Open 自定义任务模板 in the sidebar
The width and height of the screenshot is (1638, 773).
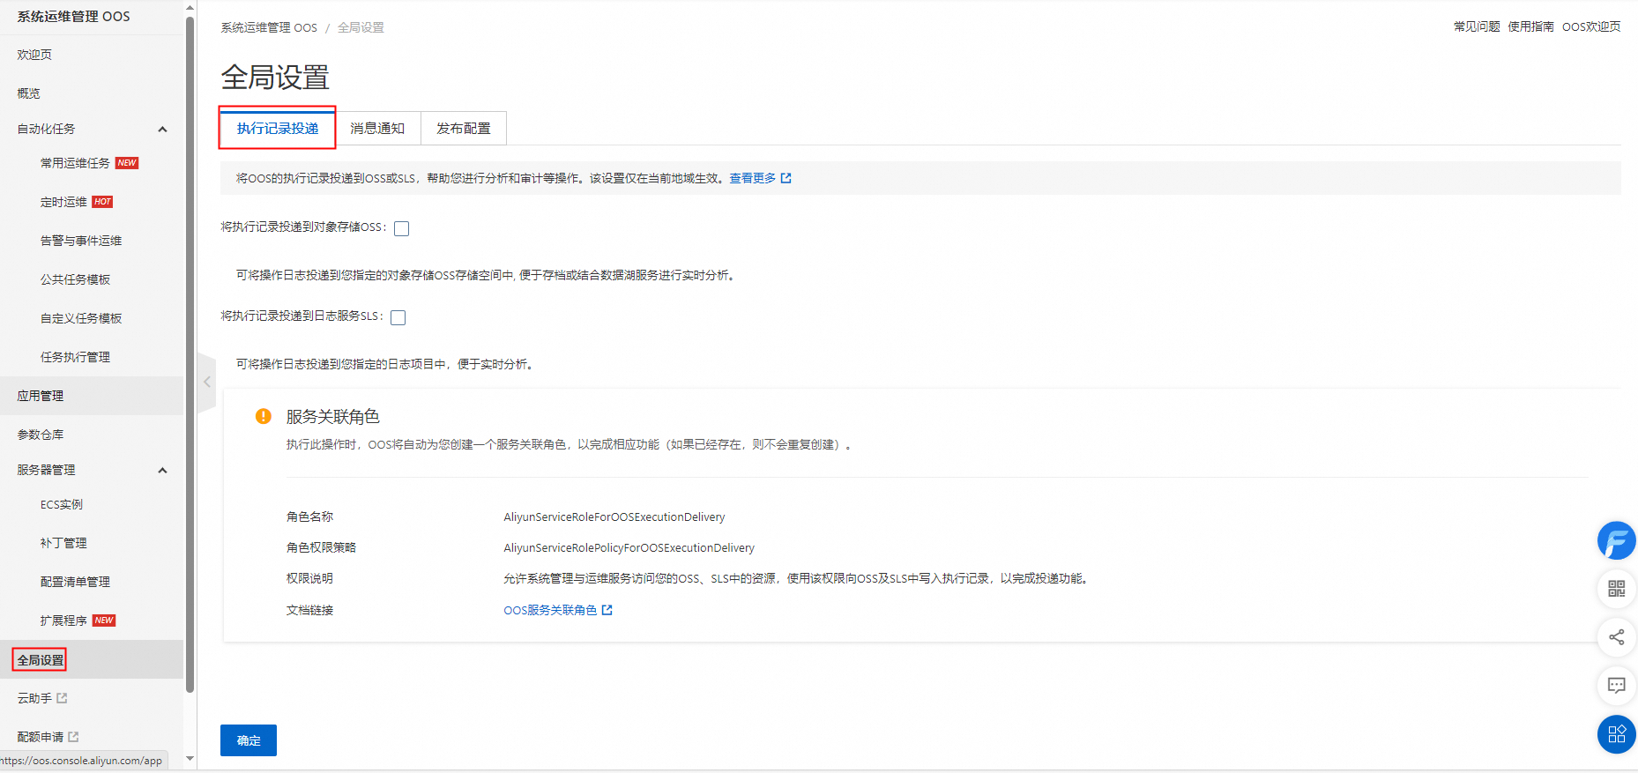81,318
